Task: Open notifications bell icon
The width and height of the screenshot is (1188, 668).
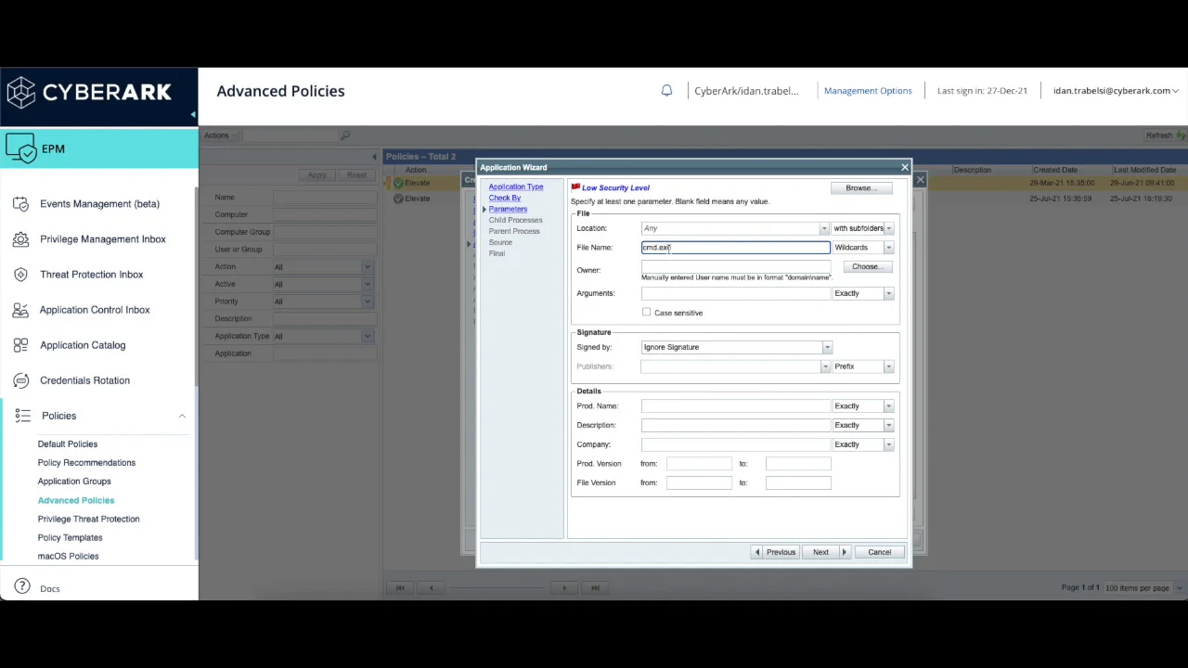Action: (x=666, y=91)
